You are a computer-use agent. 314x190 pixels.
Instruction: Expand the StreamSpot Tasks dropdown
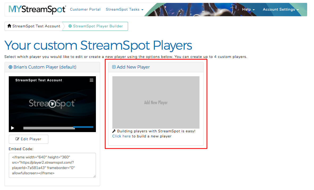click(124, 9)
